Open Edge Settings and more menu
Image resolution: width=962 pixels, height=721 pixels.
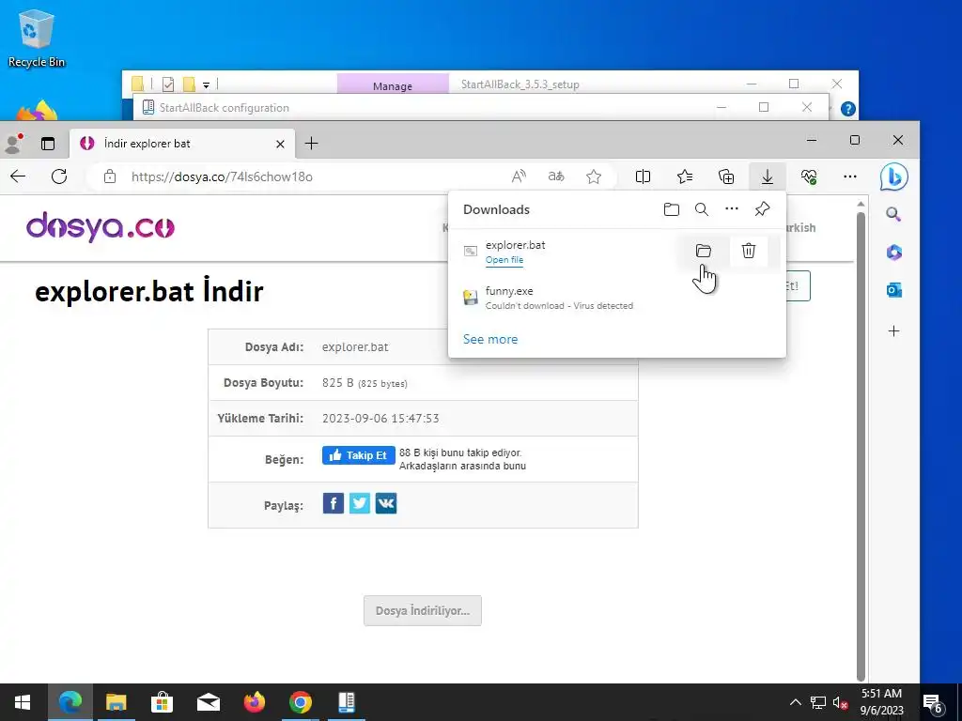pos(849,177)
